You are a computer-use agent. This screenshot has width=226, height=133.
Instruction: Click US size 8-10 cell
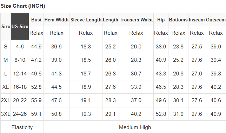20,60
